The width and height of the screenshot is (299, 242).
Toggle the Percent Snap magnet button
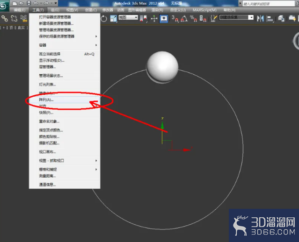click(193, 19)
